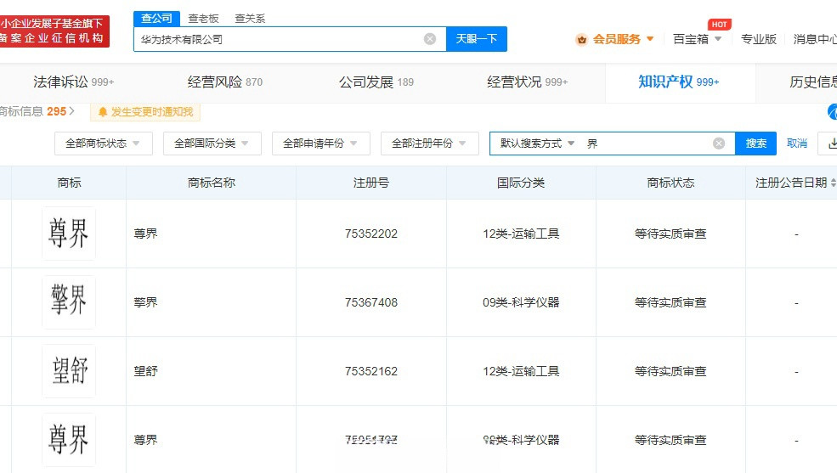Viewport: 837px width, 473px height.
Task: Open the 擎界 trademark image thumbnail
Action: (x=69, y=301)
